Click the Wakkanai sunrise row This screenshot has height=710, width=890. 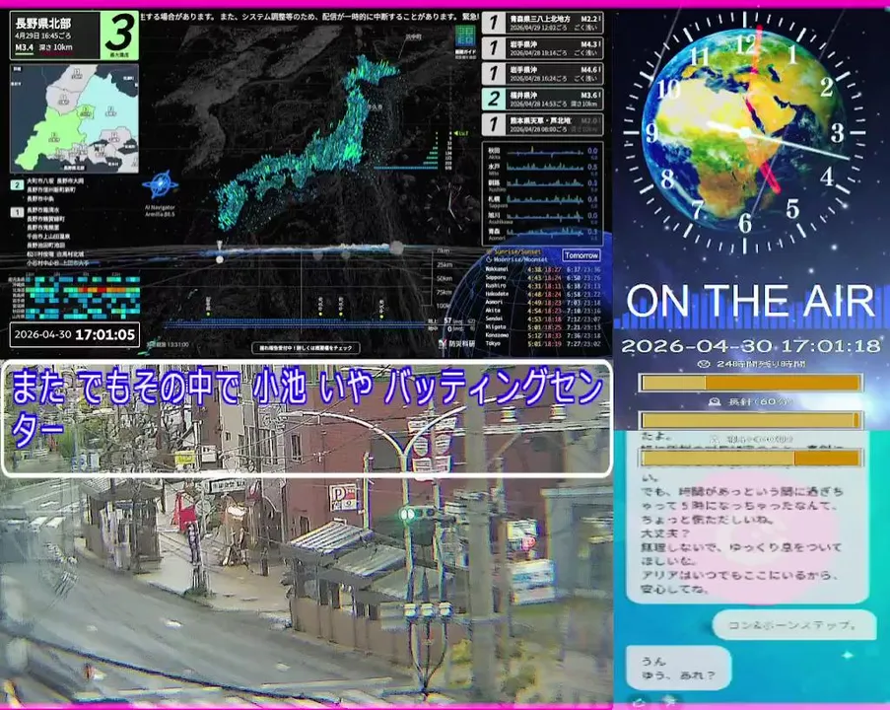click(x=543, y=269)
